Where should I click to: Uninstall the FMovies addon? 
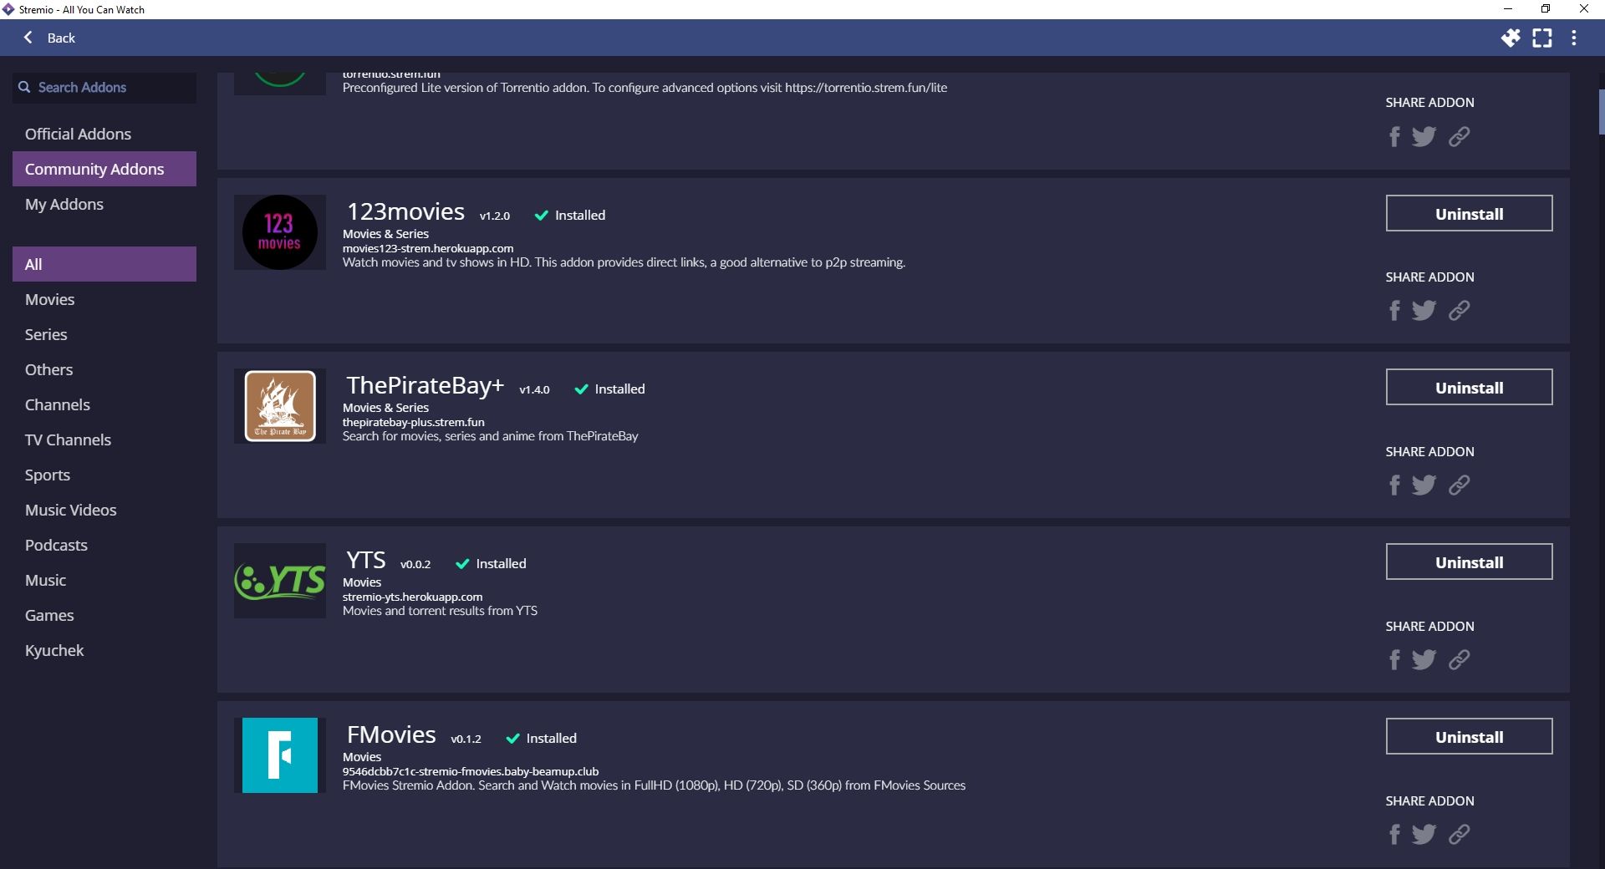(1469, 737)
